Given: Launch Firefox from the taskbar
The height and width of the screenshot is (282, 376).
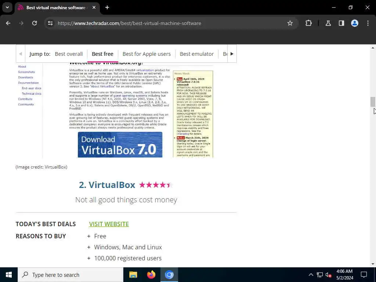Looking at the screenshot, I should pos(151,275).
